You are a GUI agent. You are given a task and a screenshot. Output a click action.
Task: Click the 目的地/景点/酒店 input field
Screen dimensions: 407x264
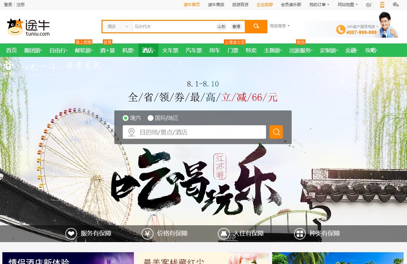point(199,132)
